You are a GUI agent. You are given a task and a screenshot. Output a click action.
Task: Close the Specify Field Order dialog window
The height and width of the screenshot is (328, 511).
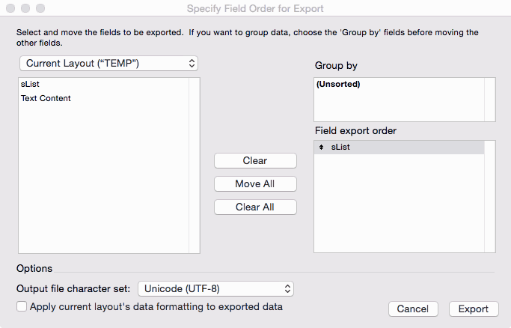pyautogui.click(x=10, y=8)
